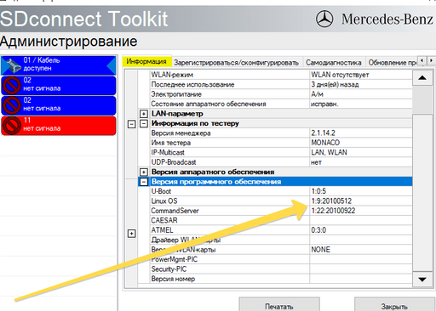
Task: Switch to Зарегистрироваться/сконфигурировать tab
Action: point(236,62)
